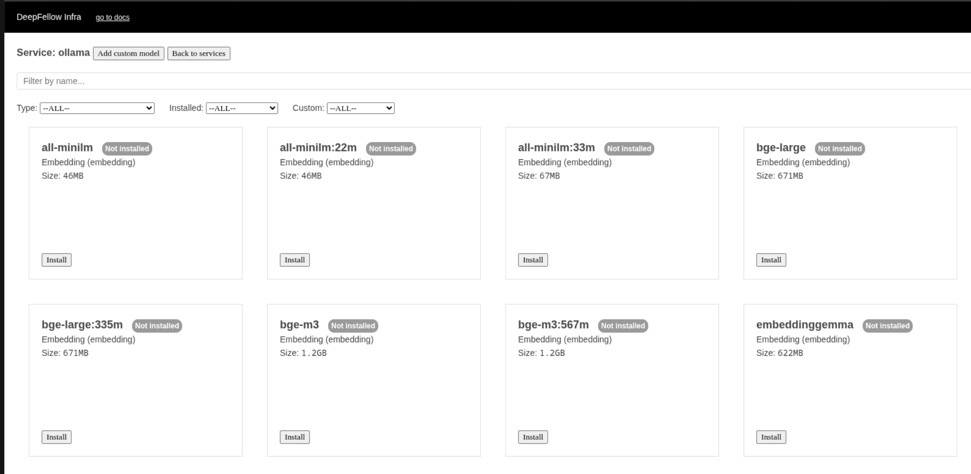Navigate Back to services
This screenshot has width=971, height=474.
198,53
